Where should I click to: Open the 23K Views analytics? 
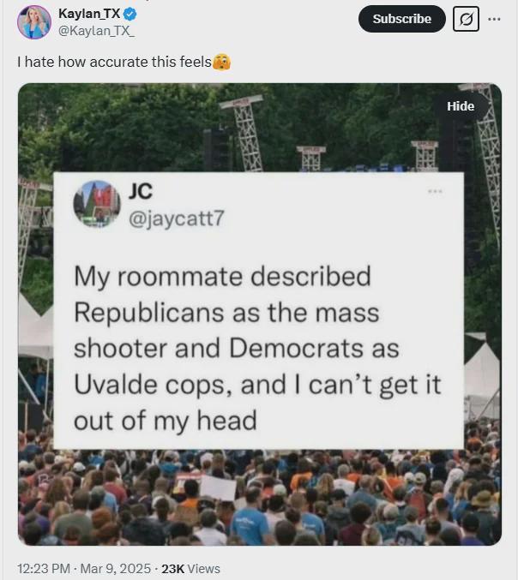190,569
